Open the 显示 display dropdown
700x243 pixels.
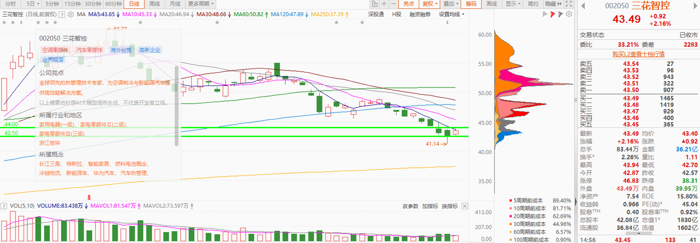click(513, 4)
